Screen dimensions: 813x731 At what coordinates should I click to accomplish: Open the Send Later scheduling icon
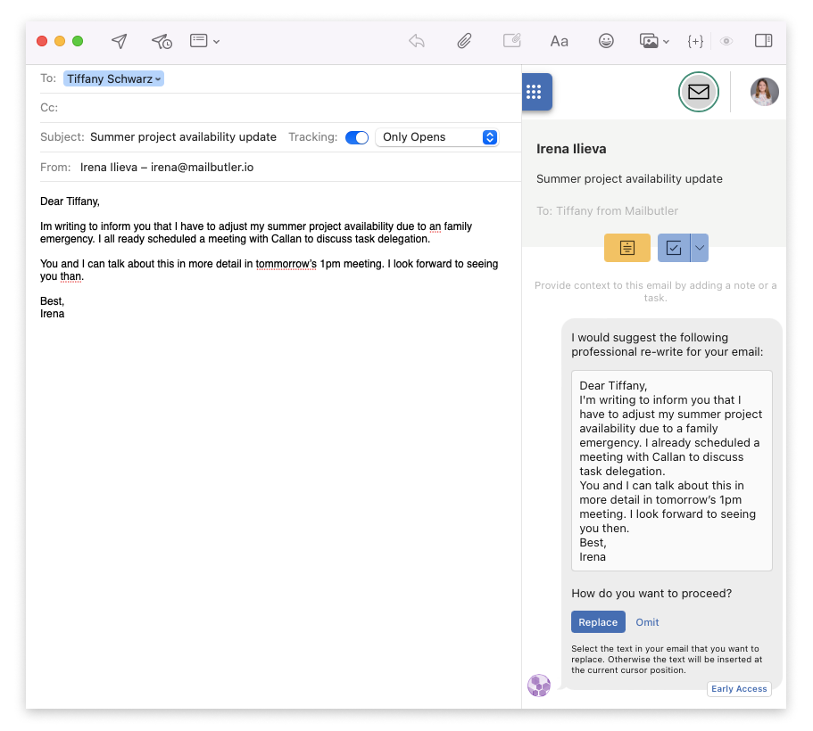click(162, 41)
